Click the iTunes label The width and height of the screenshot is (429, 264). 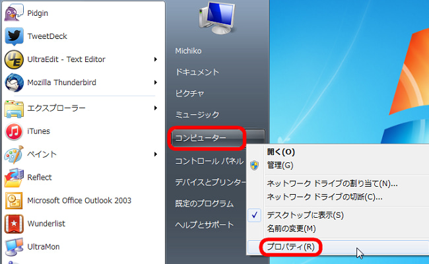[x=38, y=131]
